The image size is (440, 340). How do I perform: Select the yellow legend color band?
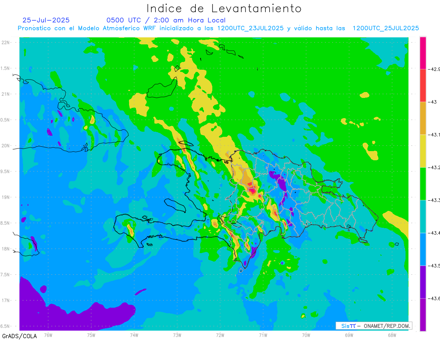pos(423,151)
